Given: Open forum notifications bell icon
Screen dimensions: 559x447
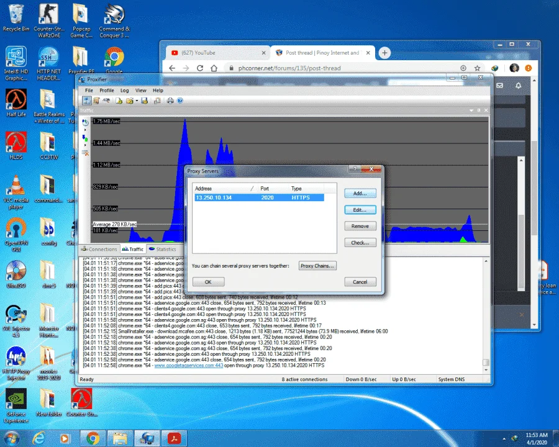Looking at the screenshot, I should tap(519, 86).
